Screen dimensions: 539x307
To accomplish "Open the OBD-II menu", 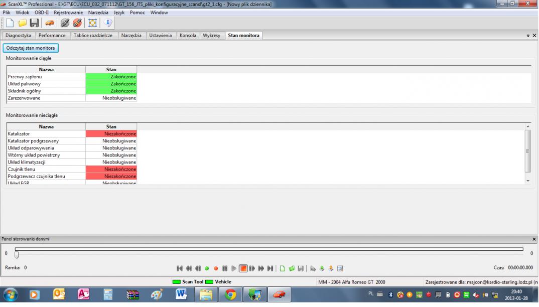I will 42,13.
